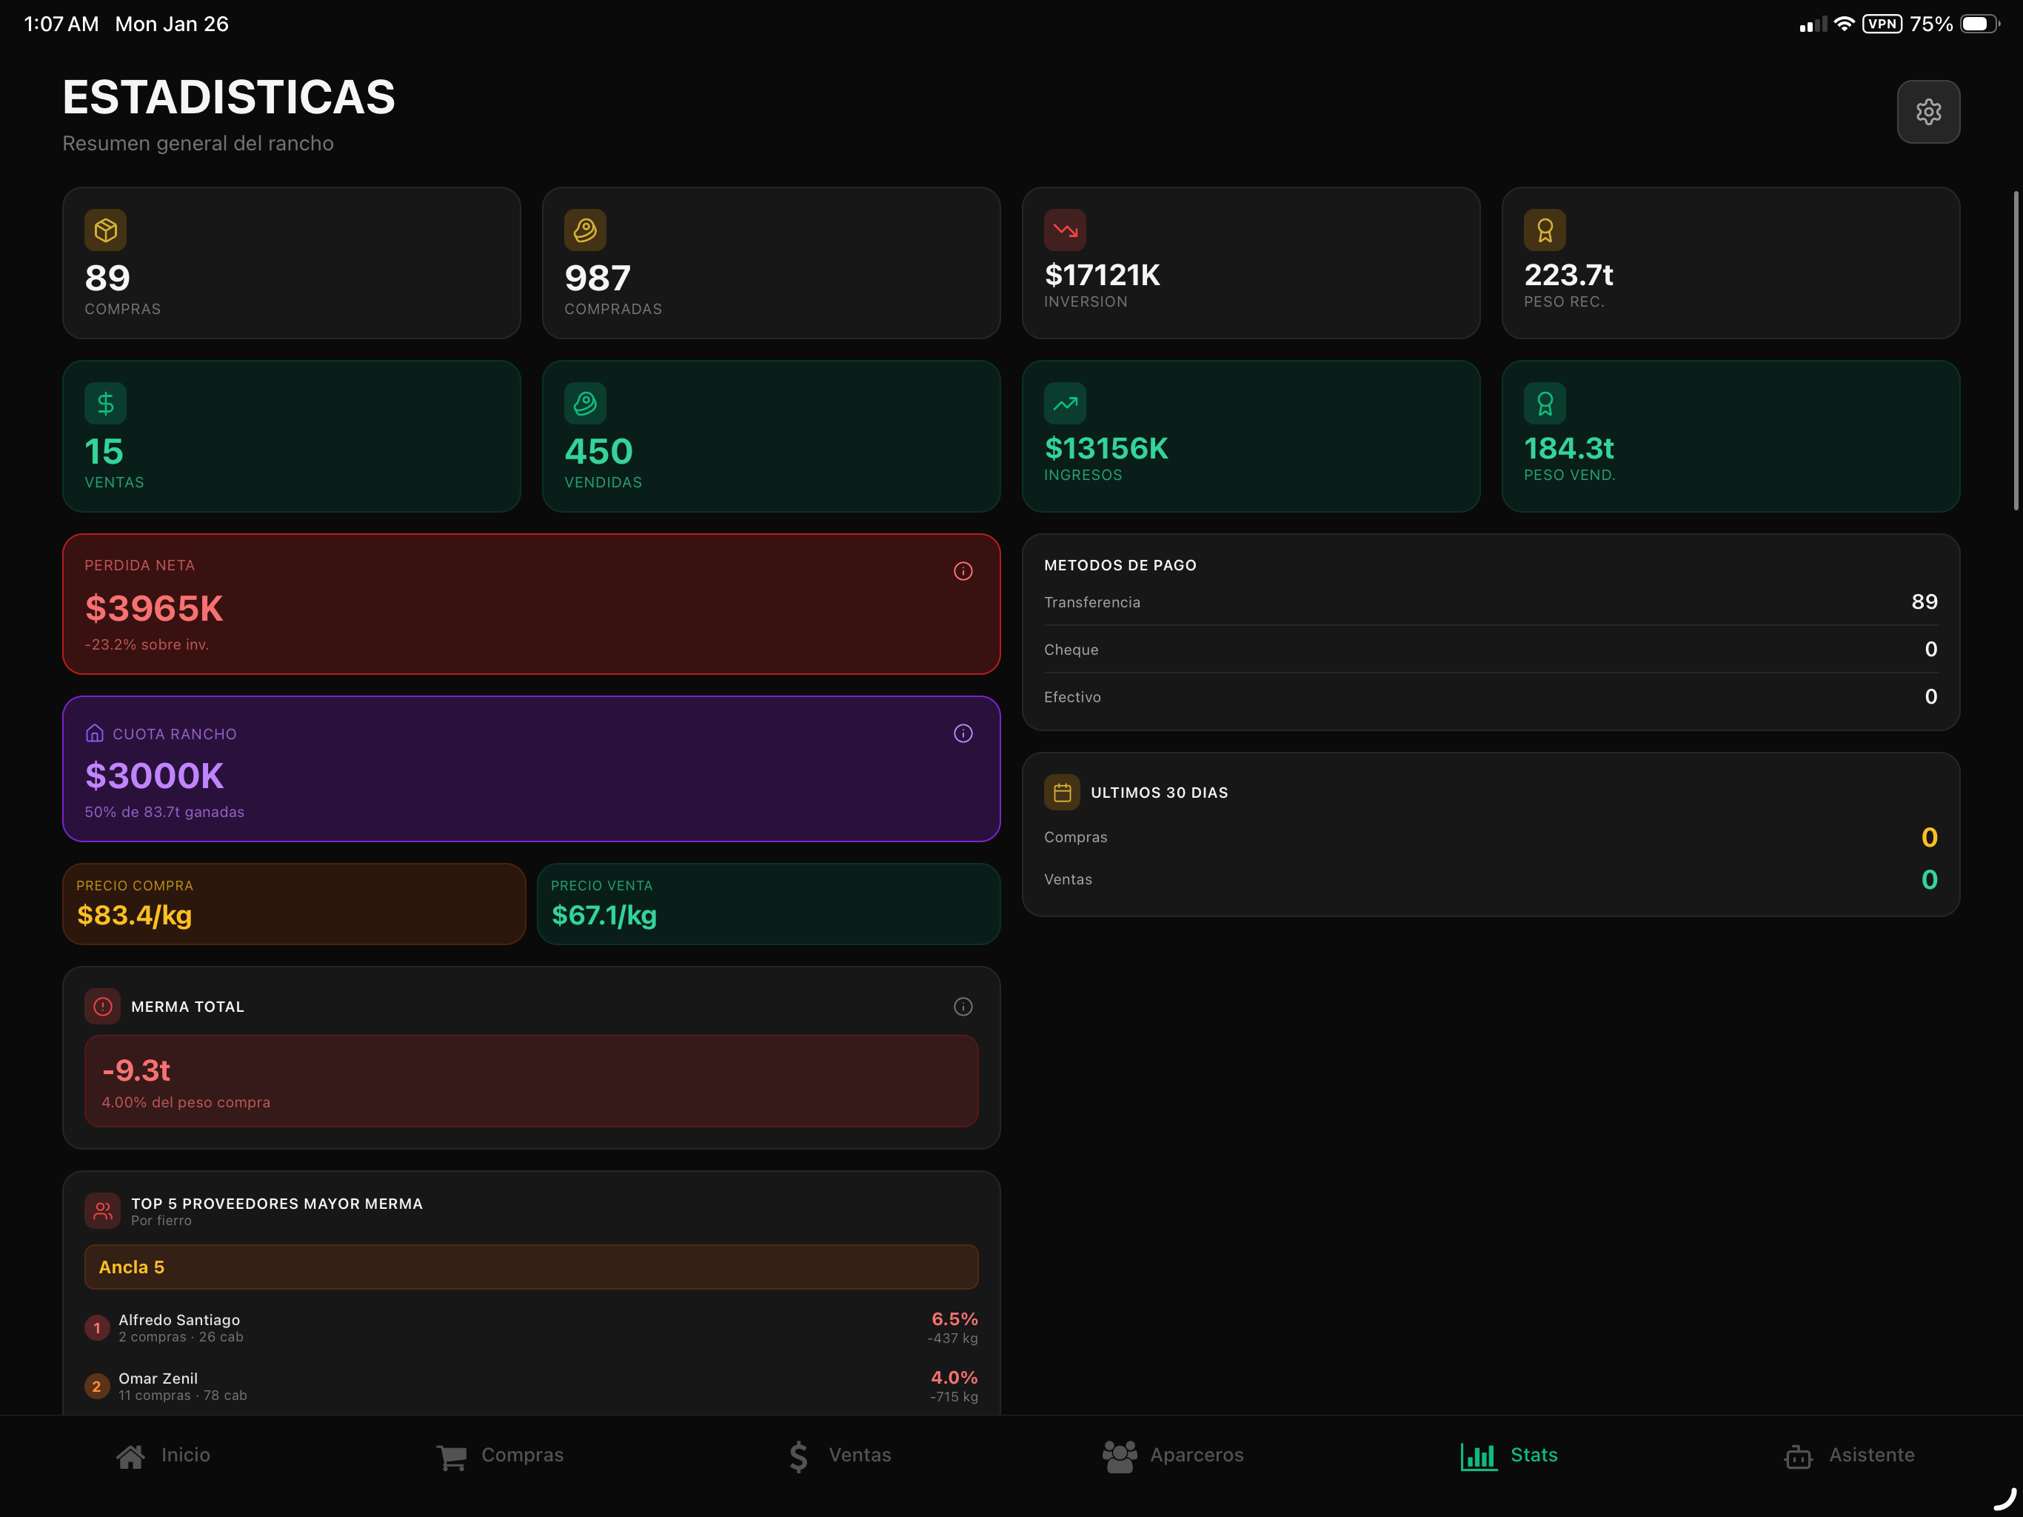Viewport: 2023px width, 1517px height.
Task: Tap '4.00% del peso compra' text
Action: coord(186,1102)
